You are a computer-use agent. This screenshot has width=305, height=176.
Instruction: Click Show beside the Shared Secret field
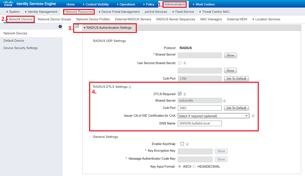tap(230, 55)
